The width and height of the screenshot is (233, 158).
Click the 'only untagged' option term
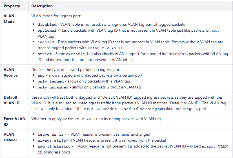(x=53, y=87)
